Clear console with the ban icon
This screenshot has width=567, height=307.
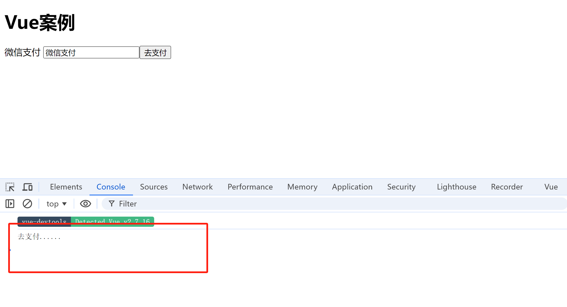(x=27, y=204)
